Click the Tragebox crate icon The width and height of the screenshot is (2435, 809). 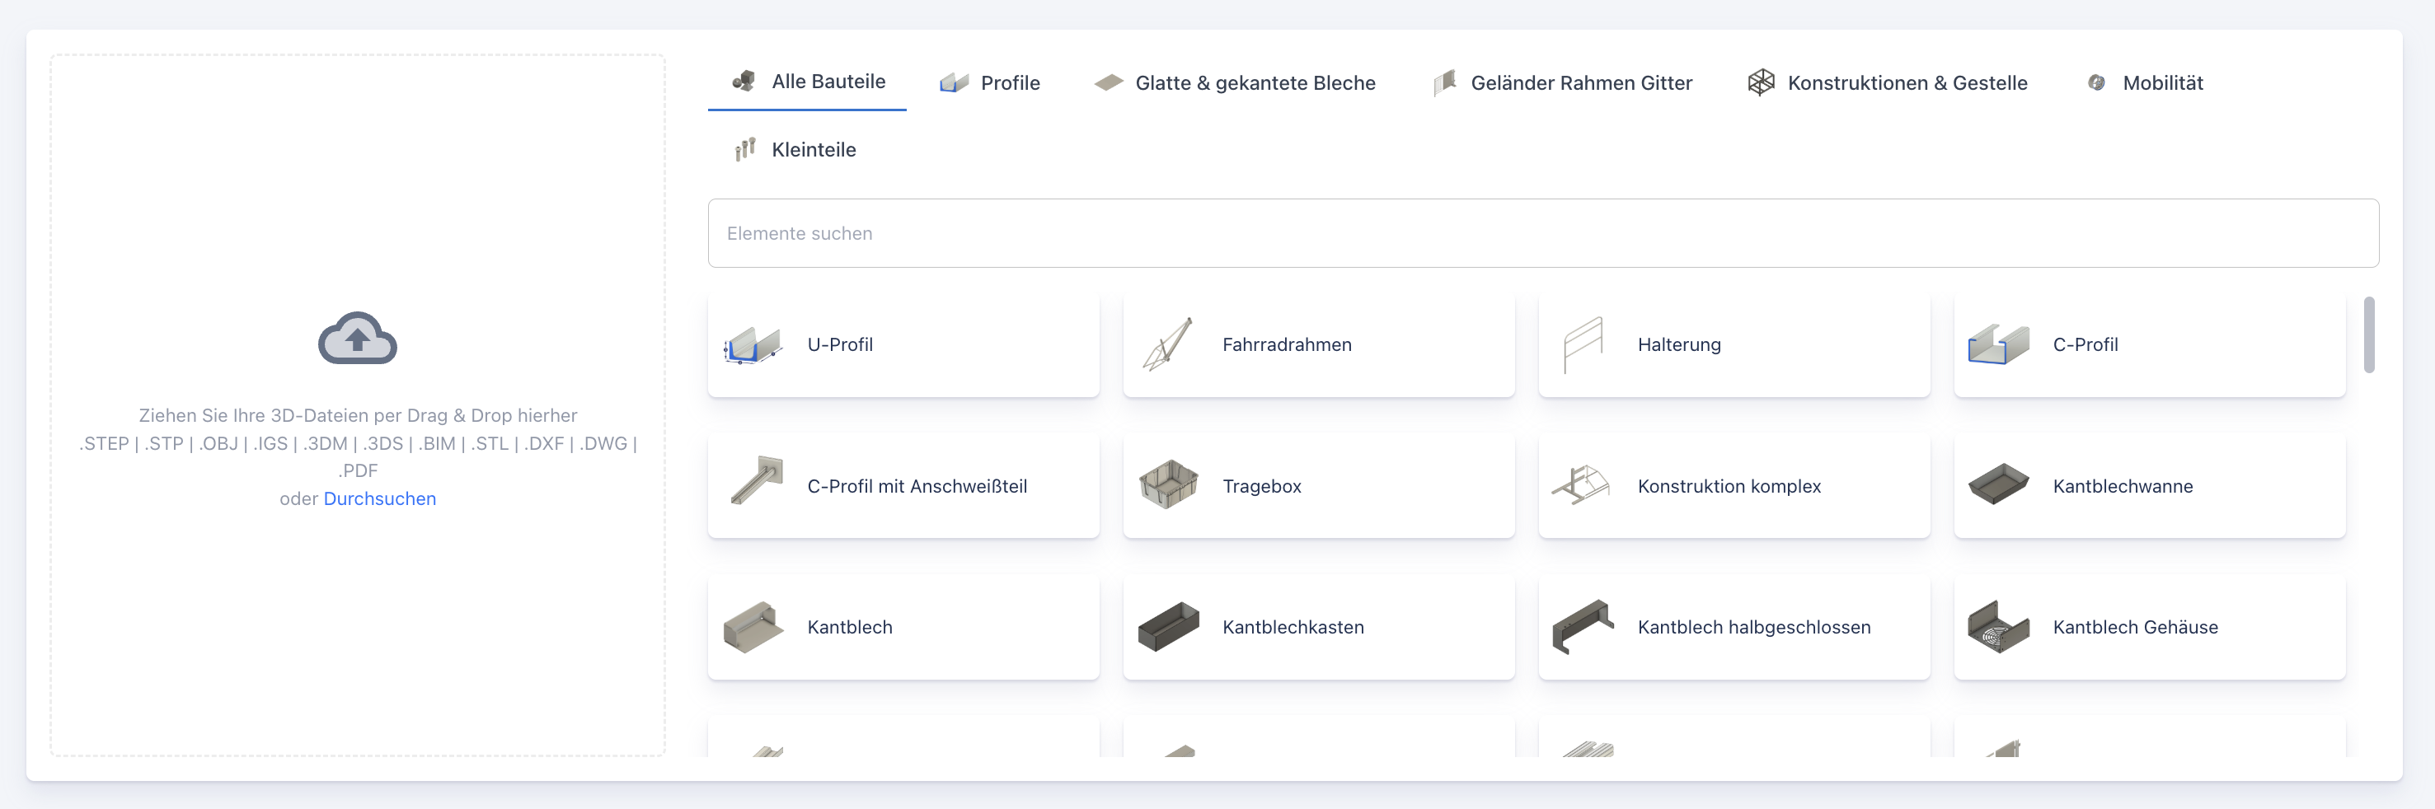click(x=1168, y=485)
